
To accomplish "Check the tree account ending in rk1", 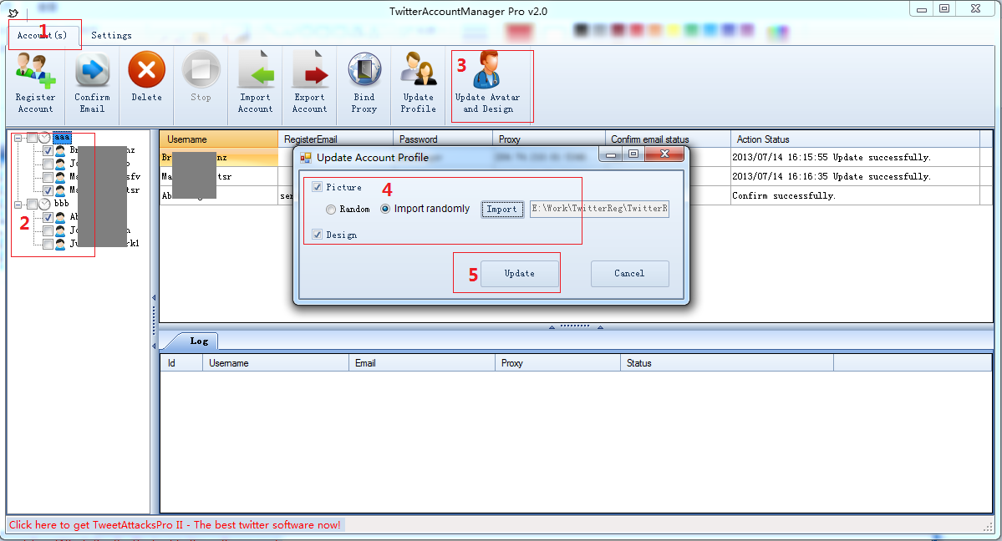I will (x=48, y=243).
